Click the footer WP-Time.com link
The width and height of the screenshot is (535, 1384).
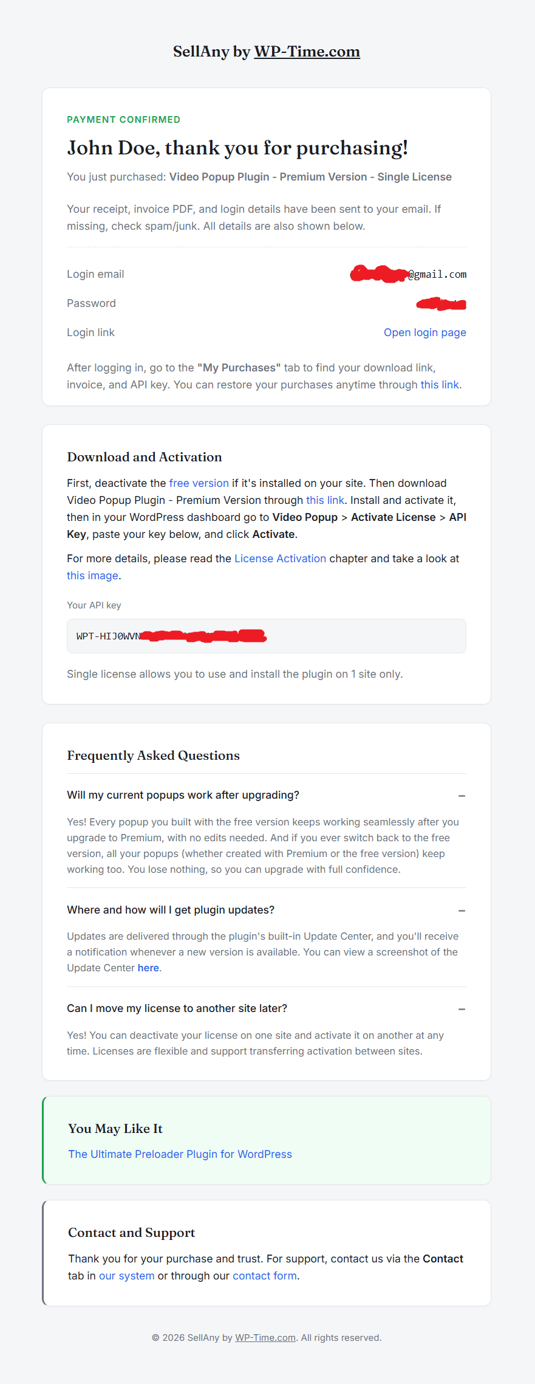[265, 1338]
